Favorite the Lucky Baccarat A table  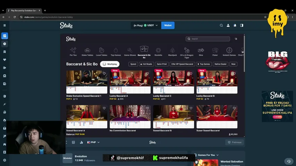coord(147,74)
